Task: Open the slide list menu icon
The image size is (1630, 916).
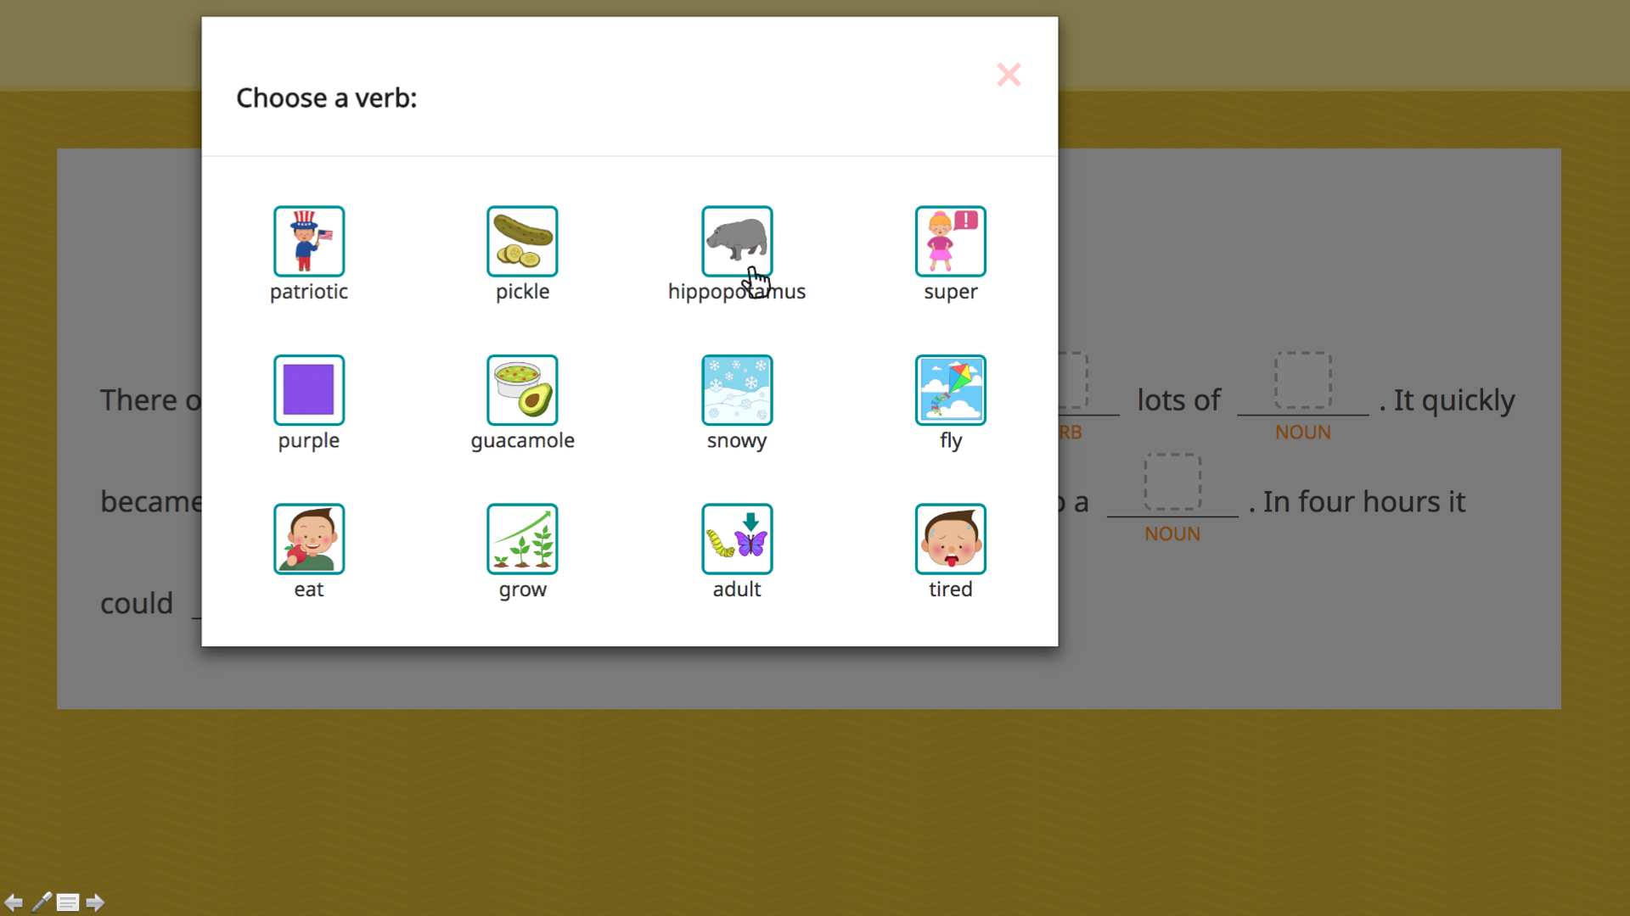Action: click(68, 902)
